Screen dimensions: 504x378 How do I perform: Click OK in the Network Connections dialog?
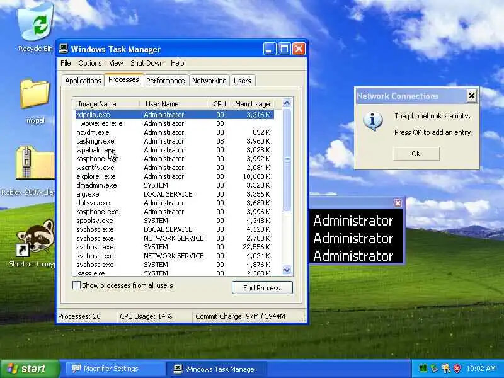click(416, 154)
